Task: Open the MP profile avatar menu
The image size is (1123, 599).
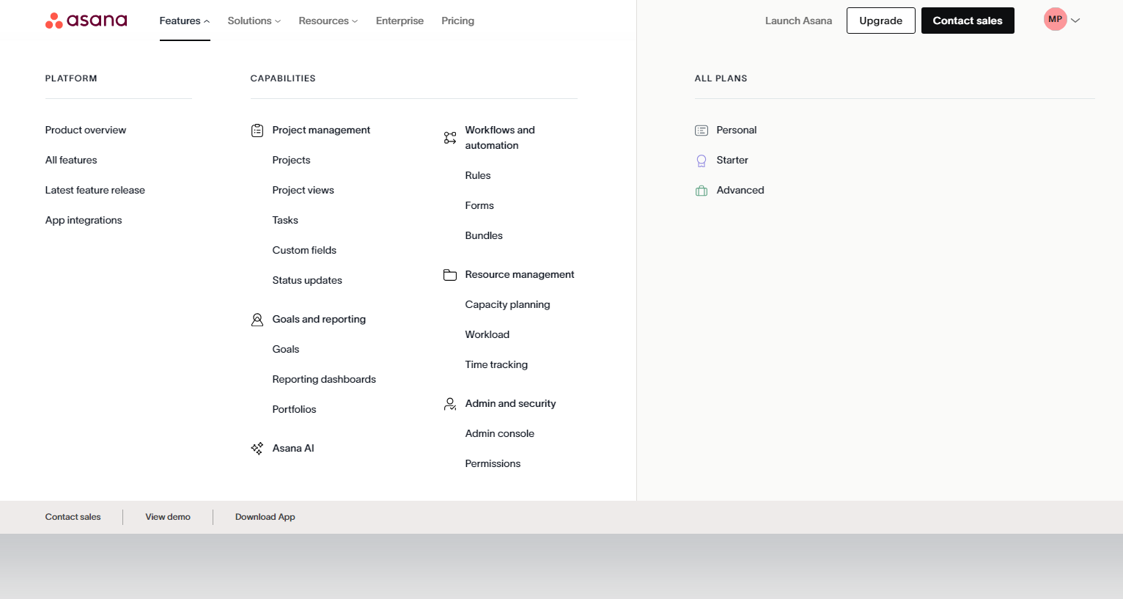Action: (x=1056, y=20)
